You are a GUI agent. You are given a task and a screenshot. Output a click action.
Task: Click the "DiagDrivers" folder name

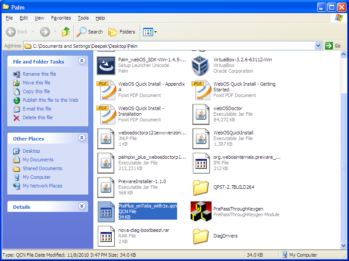(225, 236)
